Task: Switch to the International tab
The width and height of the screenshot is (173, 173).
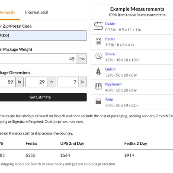Action: (x=37, y=13)
